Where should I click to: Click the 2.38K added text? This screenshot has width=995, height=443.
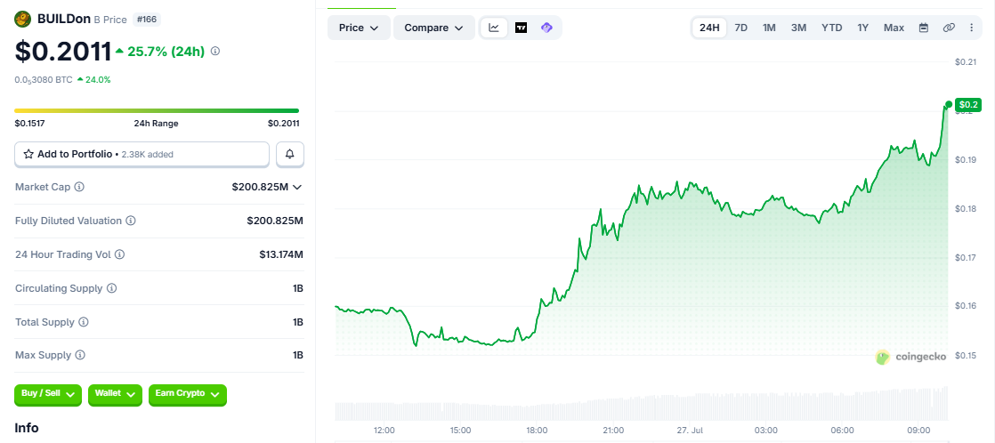(147, 154)
